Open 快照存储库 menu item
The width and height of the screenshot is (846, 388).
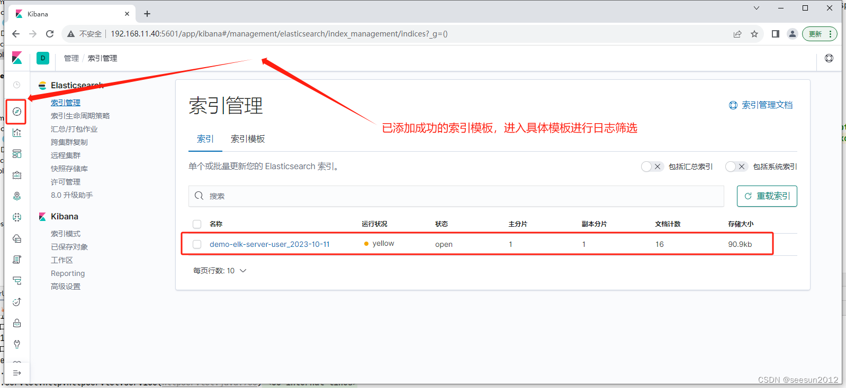[x=69, y=169]
